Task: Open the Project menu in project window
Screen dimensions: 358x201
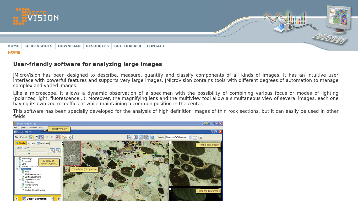Action: pos(24,137)
